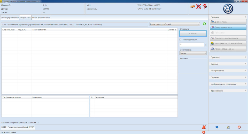
Task: Click the orange car status icon
Action: [192, 6]
